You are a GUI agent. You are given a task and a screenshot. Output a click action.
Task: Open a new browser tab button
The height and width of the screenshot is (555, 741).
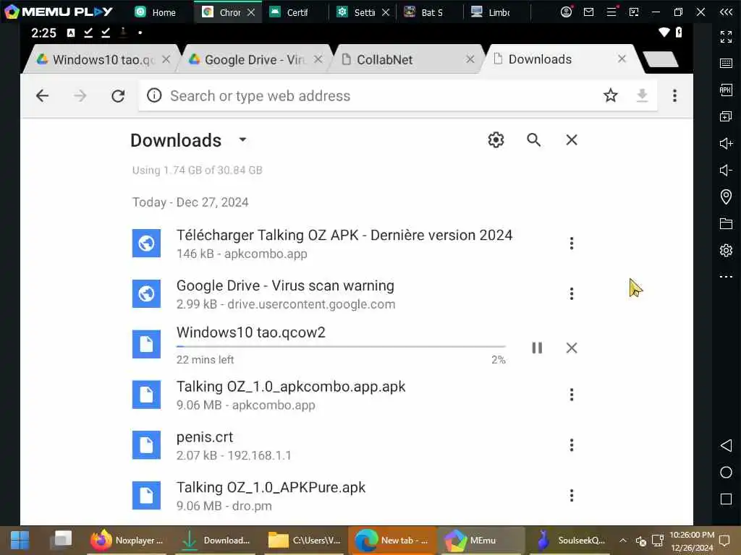click(x=661, y=59)
